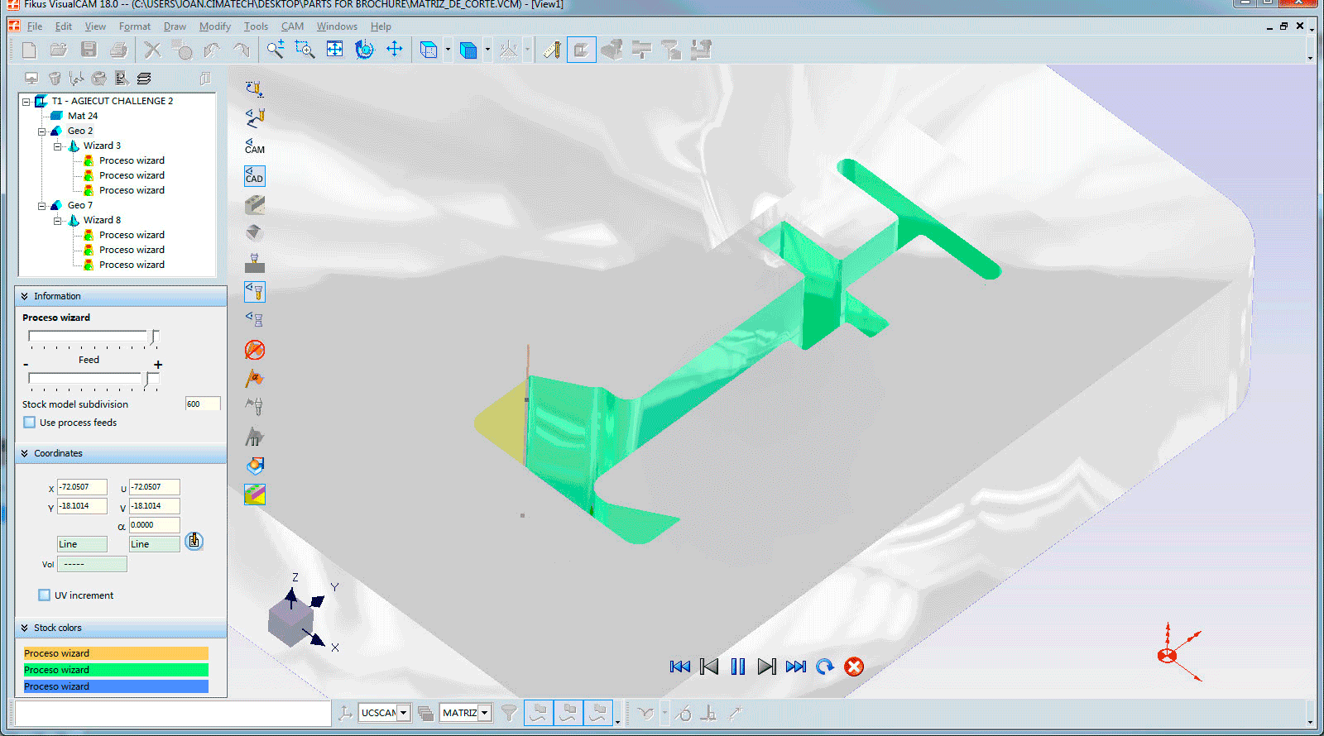Select the green Proceso wizard color swatch

click(116, 670)
